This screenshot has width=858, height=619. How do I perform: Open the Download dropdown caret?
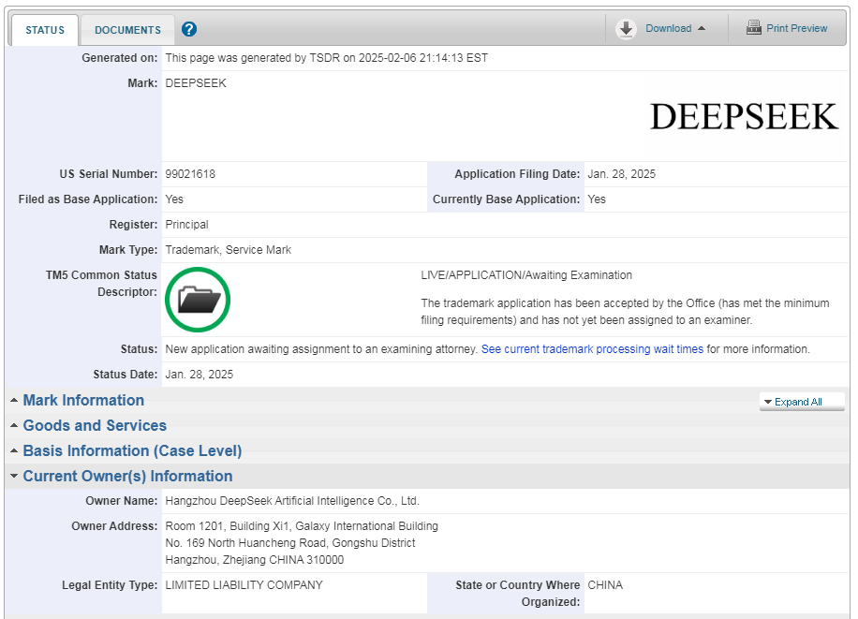tap(701, 29)
